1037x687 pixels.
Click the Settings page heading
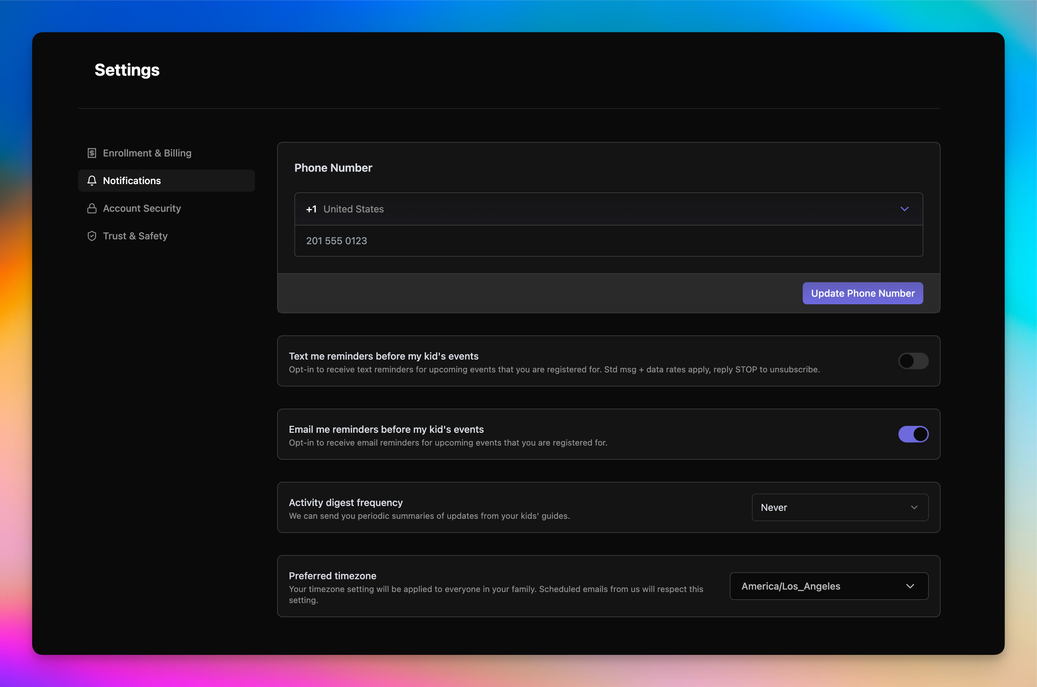[127, 70]
